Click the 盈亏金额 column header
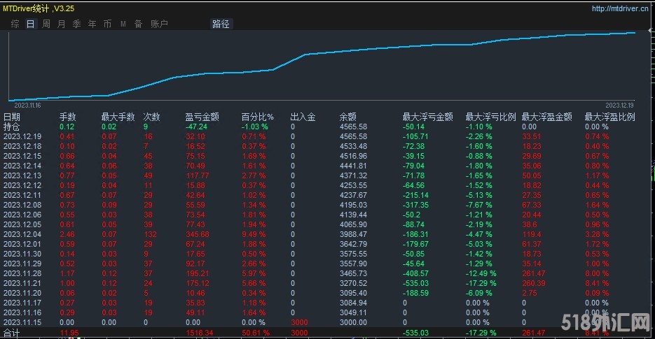 coord(202,117)
